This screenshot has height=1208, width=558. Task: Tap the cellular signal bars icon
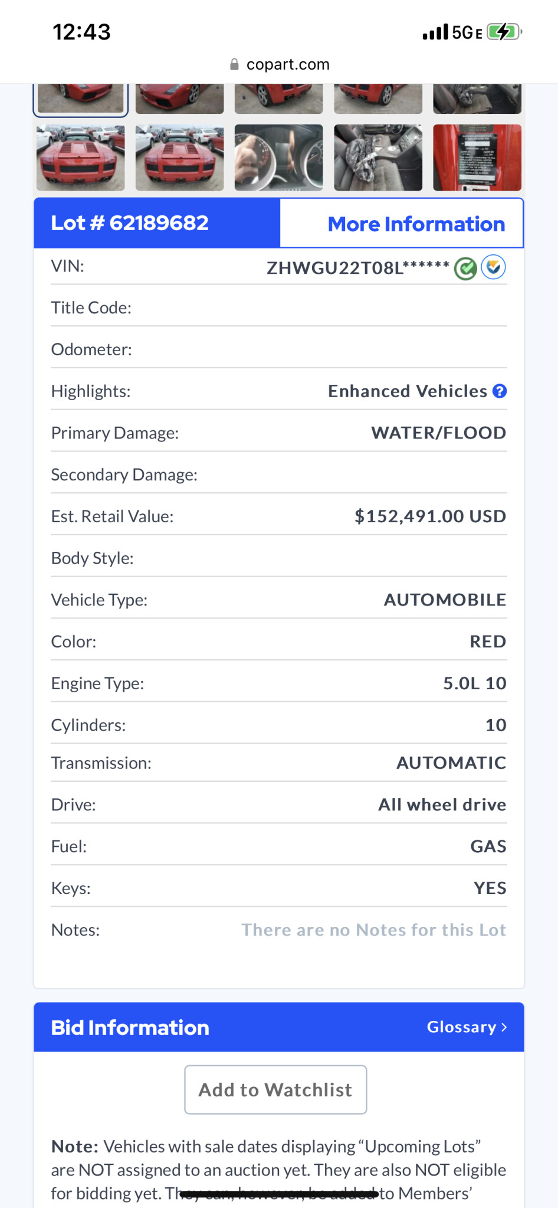coord(435,32)
